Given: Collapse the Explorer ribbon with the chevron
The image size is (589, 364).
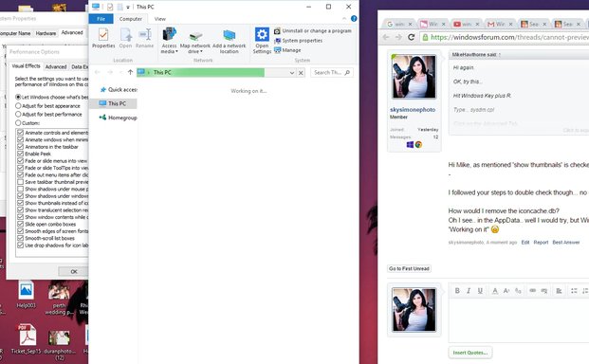Looking at the screenshot, I should [344, 18].
